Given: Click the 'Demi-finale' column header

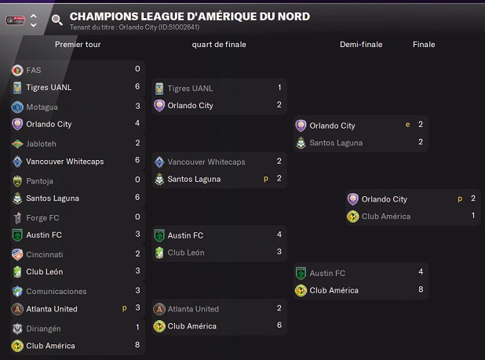Looking at the screenshot, I should 360,45.
